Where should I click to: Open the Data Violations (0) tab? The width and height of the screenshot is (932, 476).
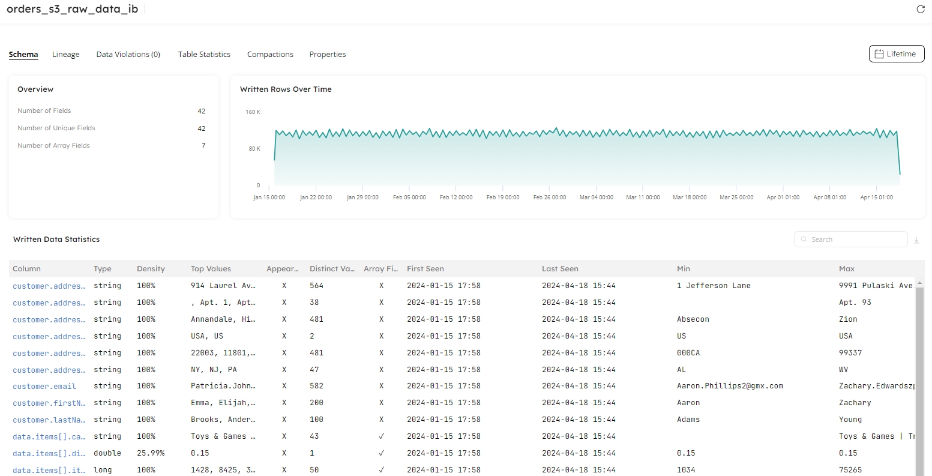click(128, 55)
